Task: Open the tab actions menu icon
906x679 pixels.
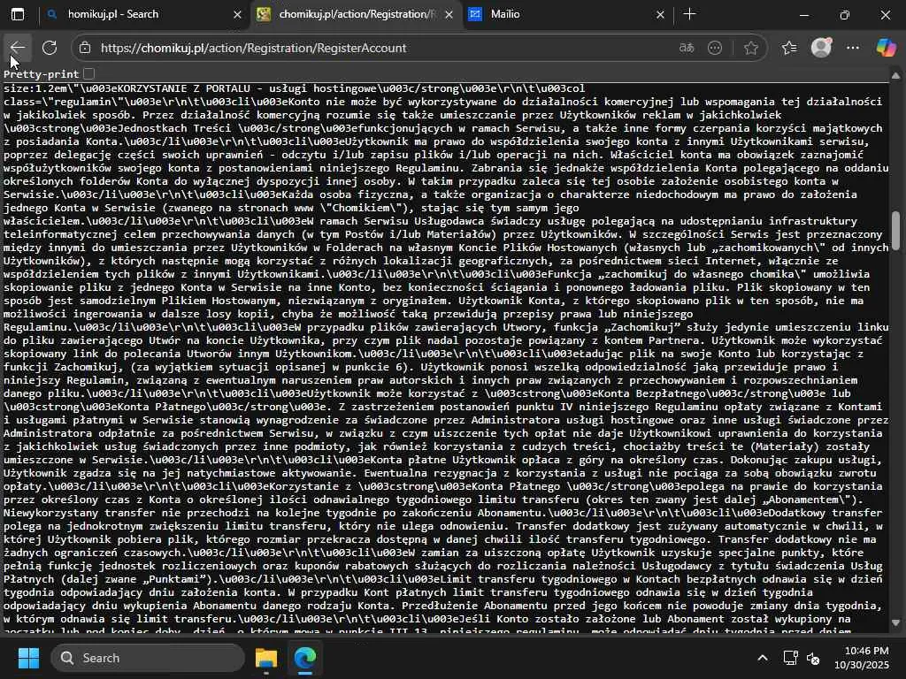Action: (x=18, y=14)
